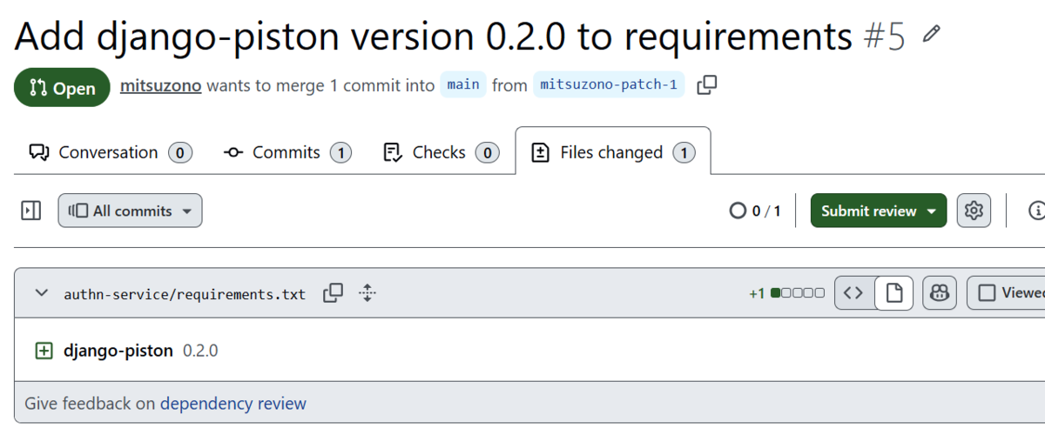Switch to source diff view
1045x442 pixels.
click(x=854, y=293)
